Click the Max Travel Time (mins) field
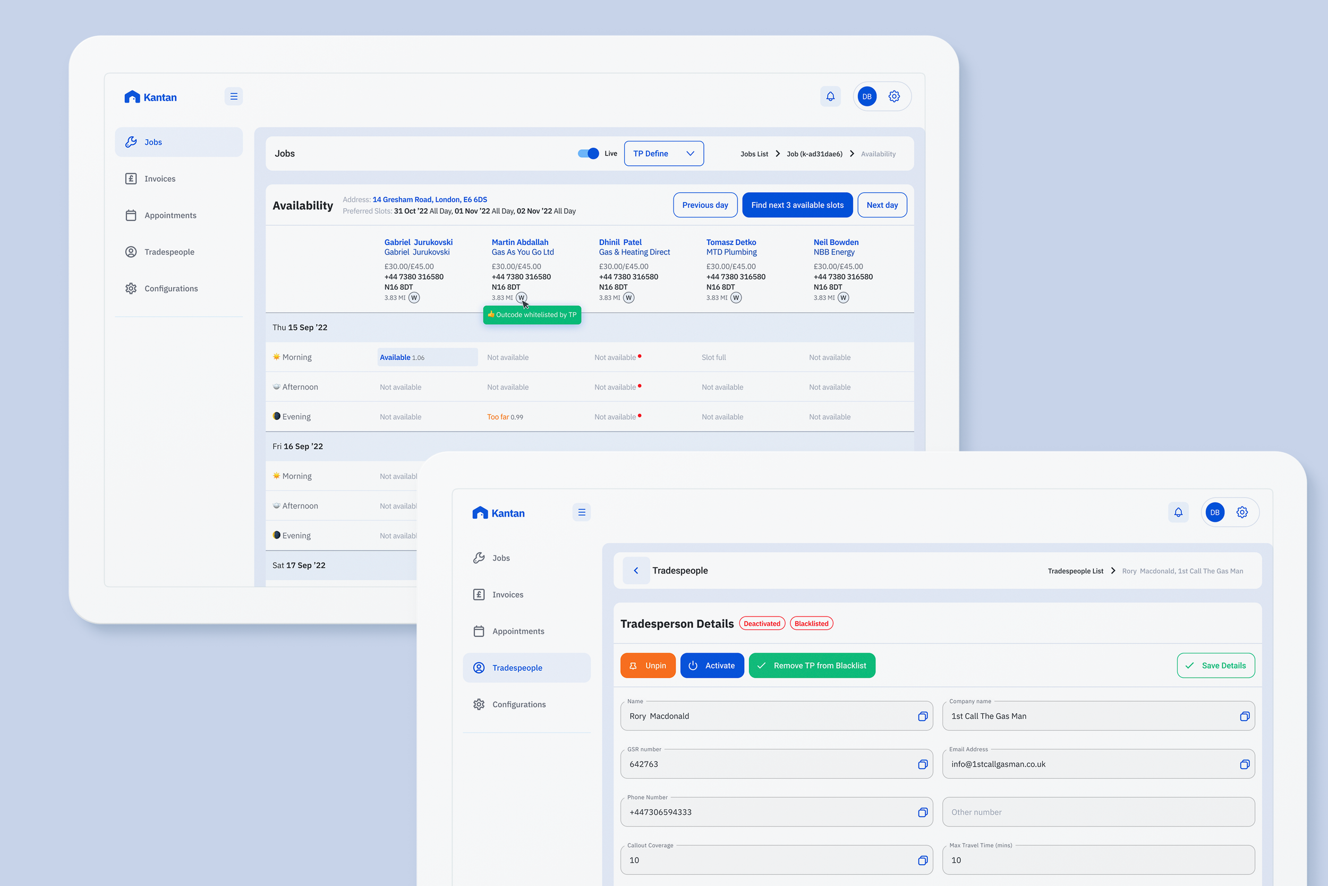Image resolution: width=1328 pixels, height=886 pixels. coord(1098,860)
